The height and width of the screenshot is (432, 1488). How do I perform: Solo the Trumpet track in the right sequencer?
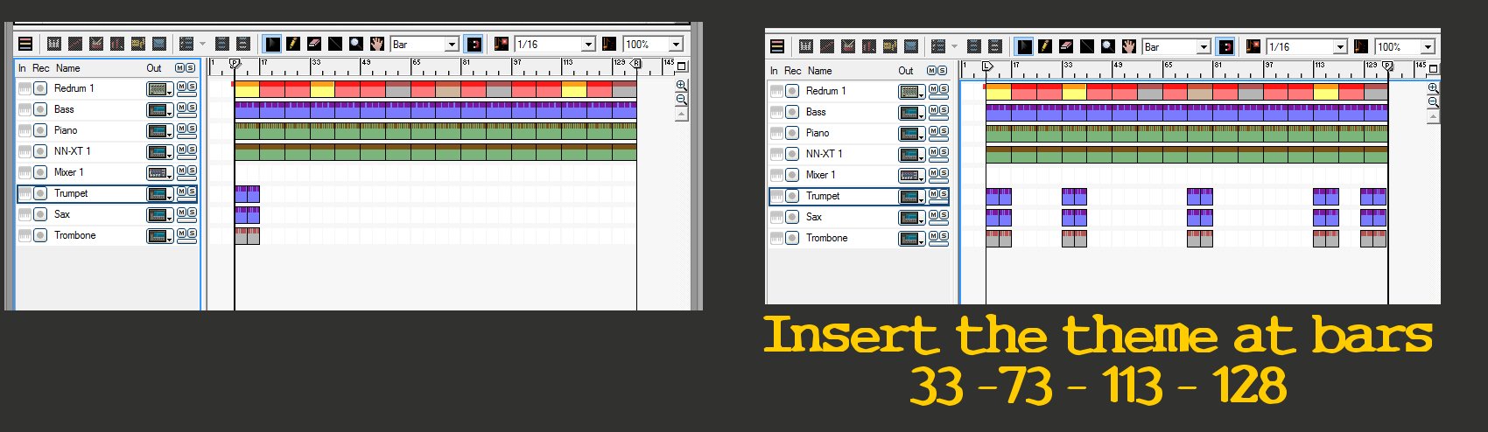[x=943, y=195]
